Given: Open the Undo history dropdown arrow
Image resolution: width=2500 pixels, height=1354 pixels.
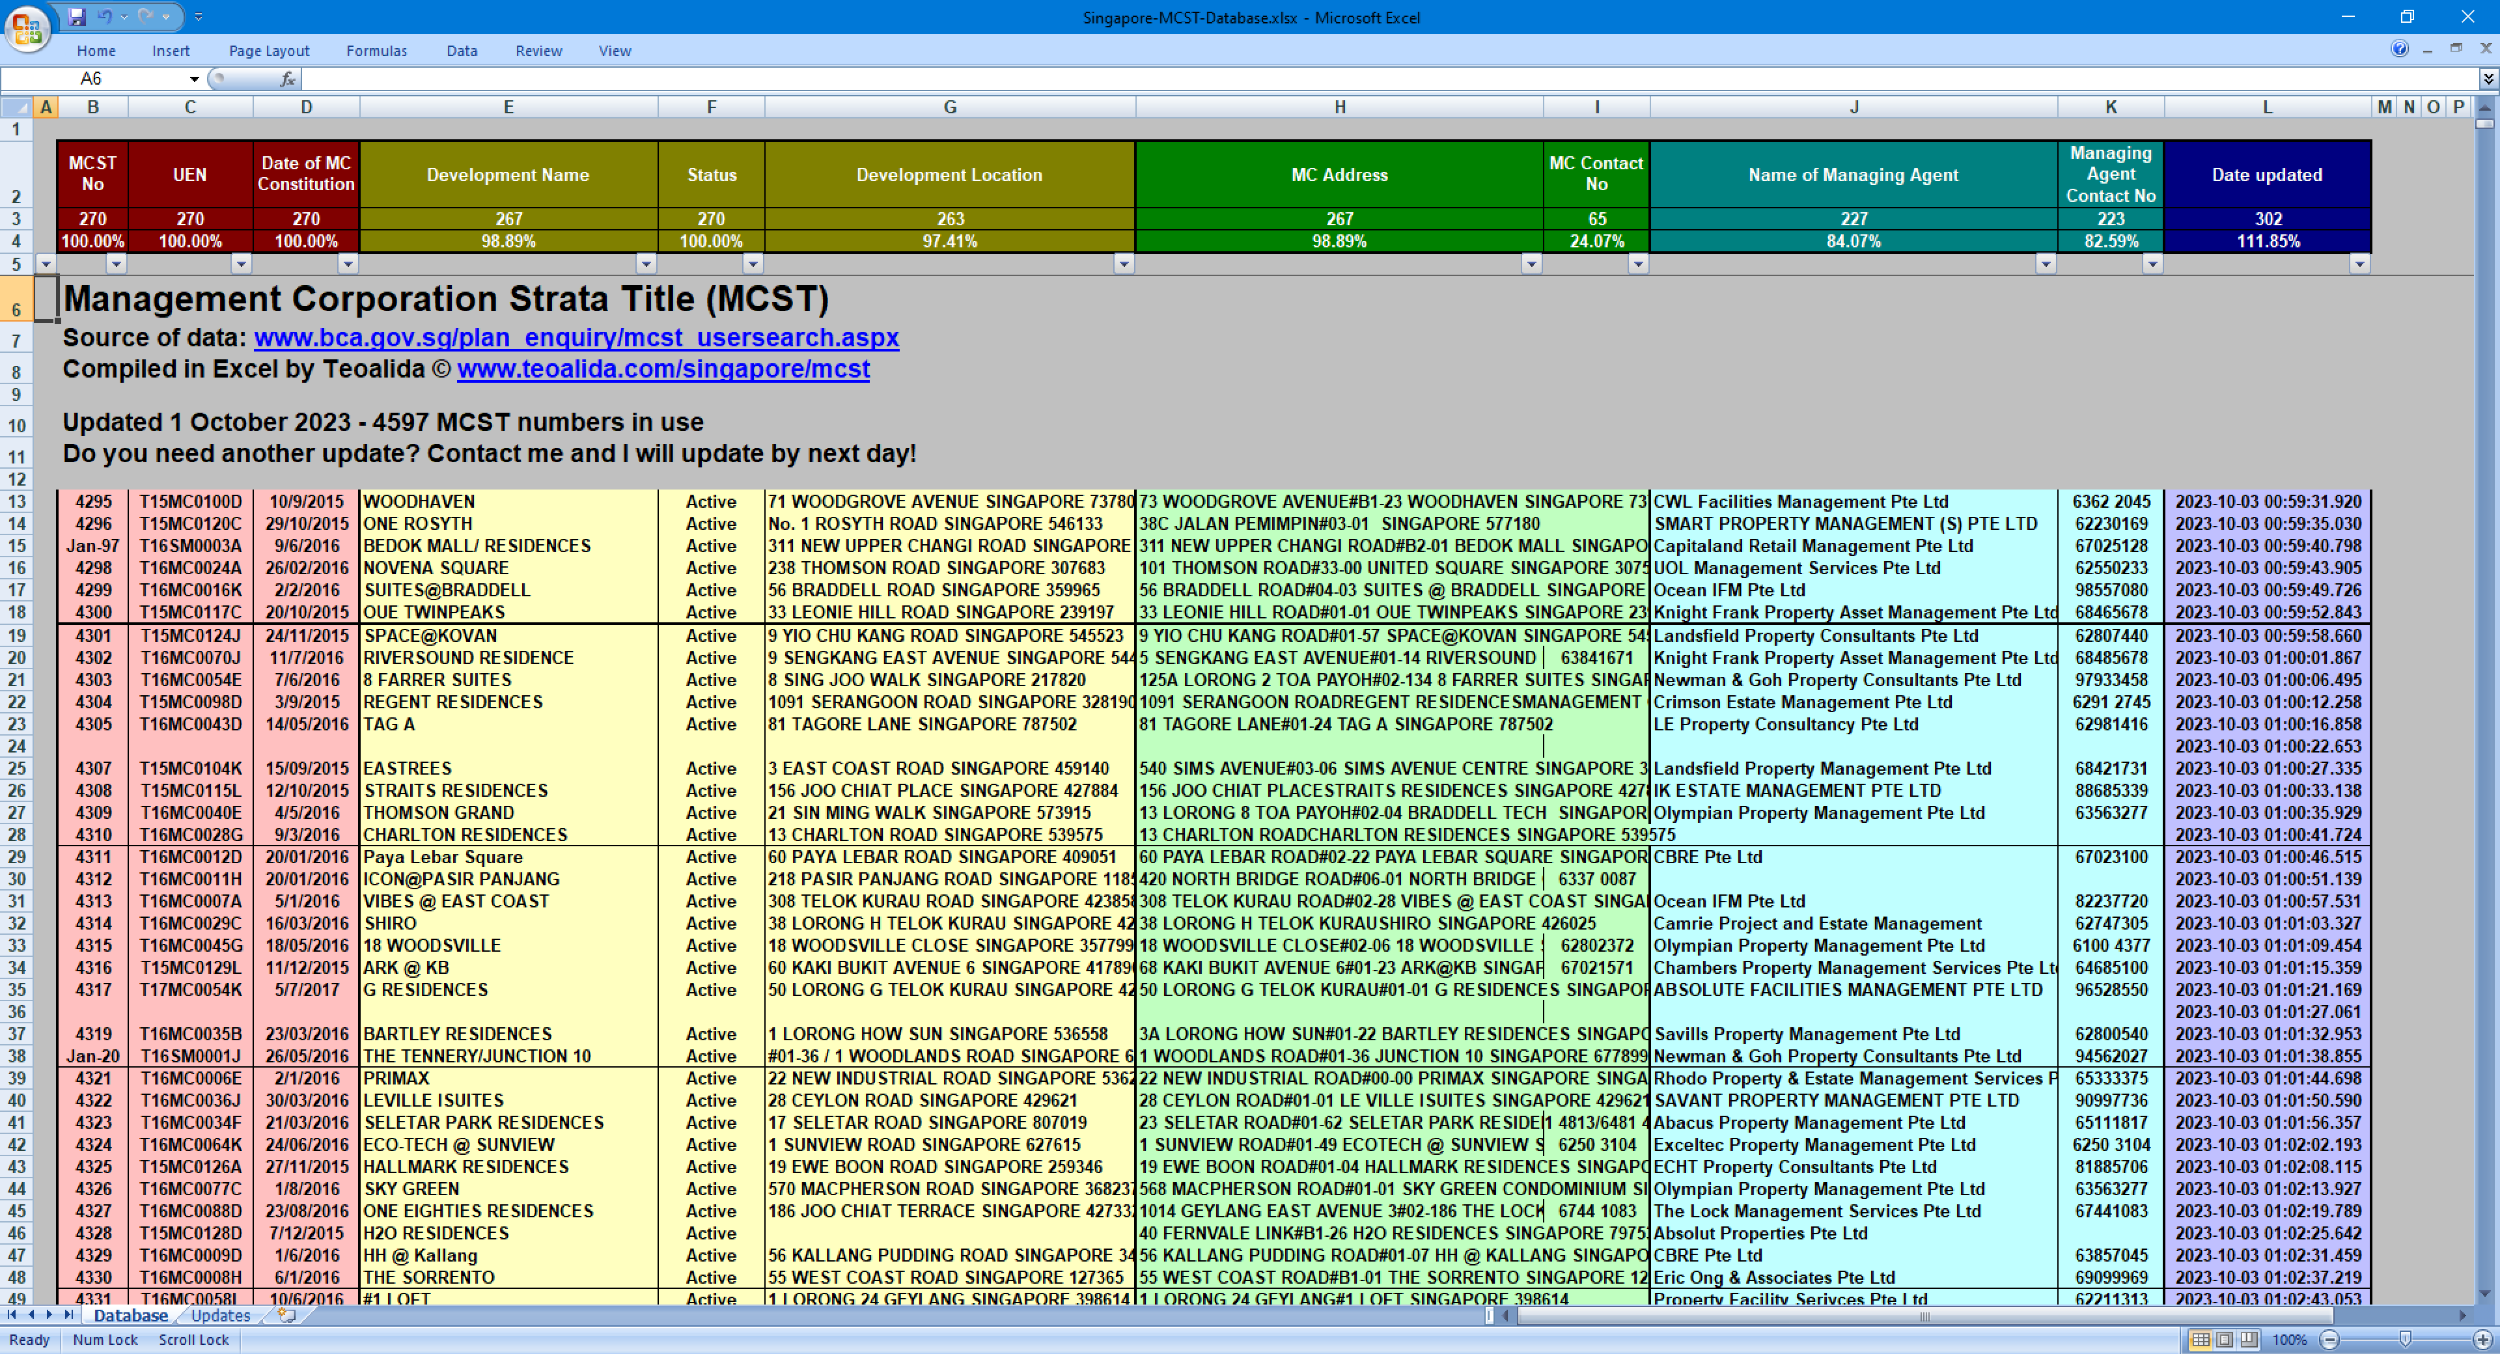Looking at the screenshot, I should pos(123,16).
